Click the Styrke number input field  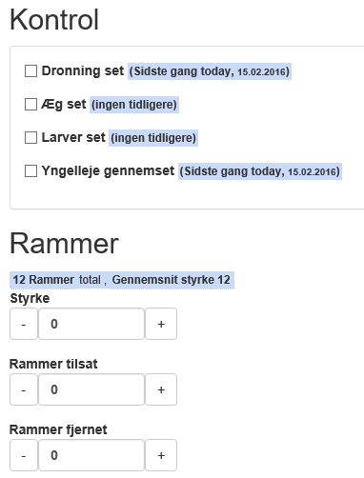pyautogui.click(x=91, y=324)
